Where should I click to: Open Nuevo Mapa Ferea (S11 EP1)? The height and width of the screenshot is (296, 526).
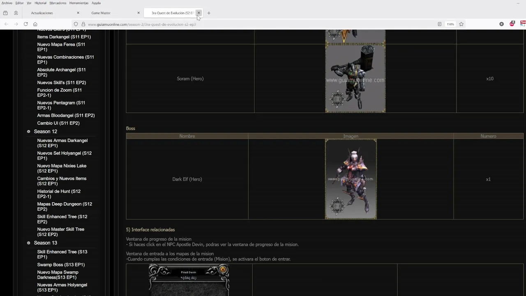pos(61,47)
